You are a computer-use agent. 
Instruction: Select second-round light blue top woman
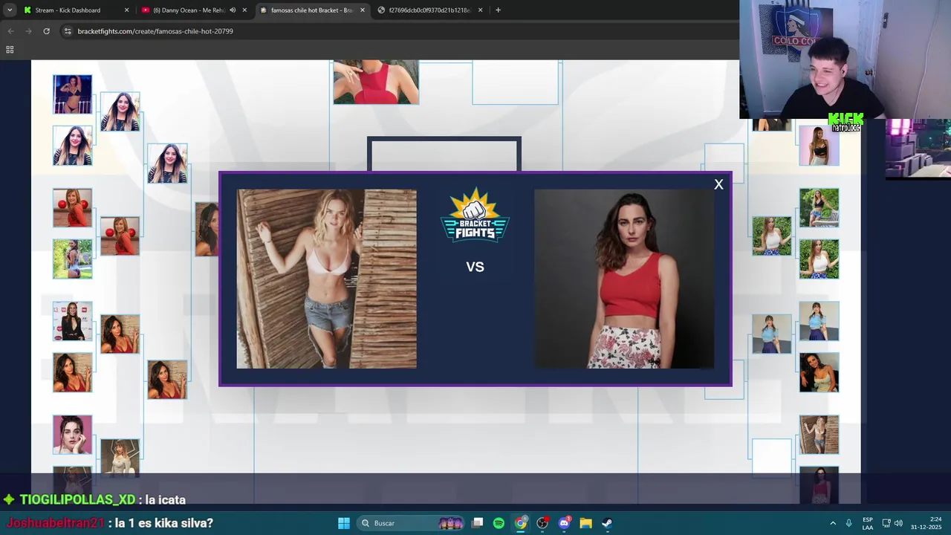tap(771, 334)
